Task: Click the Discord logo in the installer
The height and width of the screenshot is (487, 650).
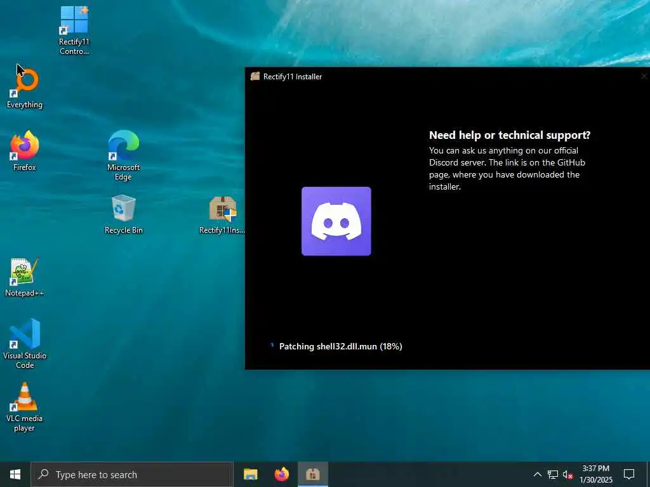Action: [336, 221]
